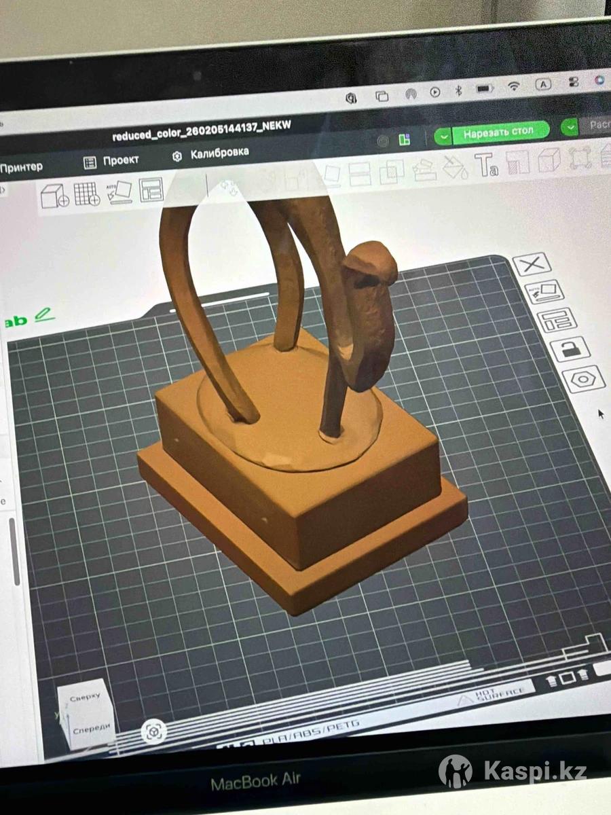
Task: Click Auto orient icon in top toolbar
Action: click(x=119, y=192)
